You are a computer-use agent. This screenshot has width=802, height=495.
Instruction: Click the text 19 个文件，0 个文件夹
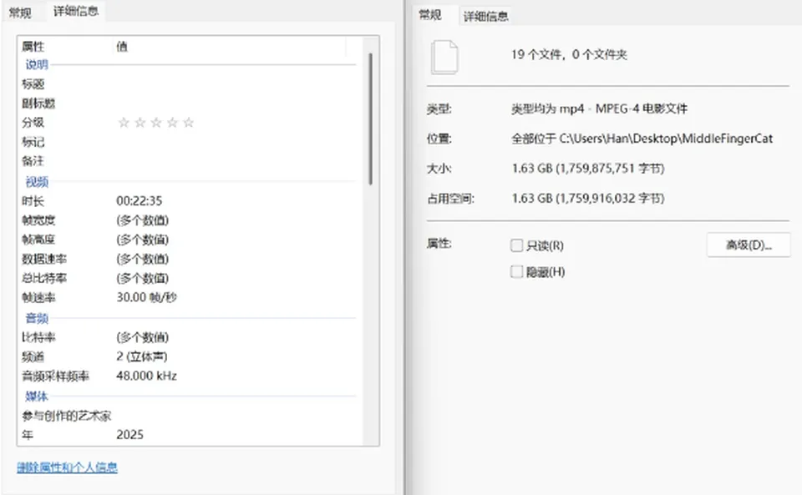pyautogui.click(x=569, y=54)
